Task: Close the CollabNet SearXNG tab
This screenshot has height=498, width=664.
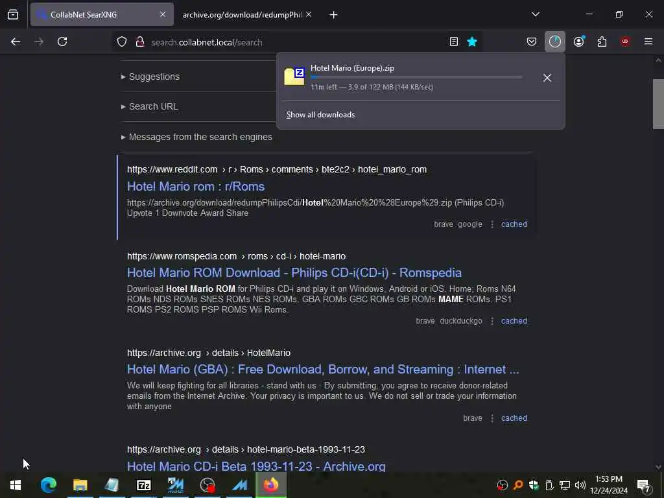Action: pyautogui.click(x=163, y=14)
